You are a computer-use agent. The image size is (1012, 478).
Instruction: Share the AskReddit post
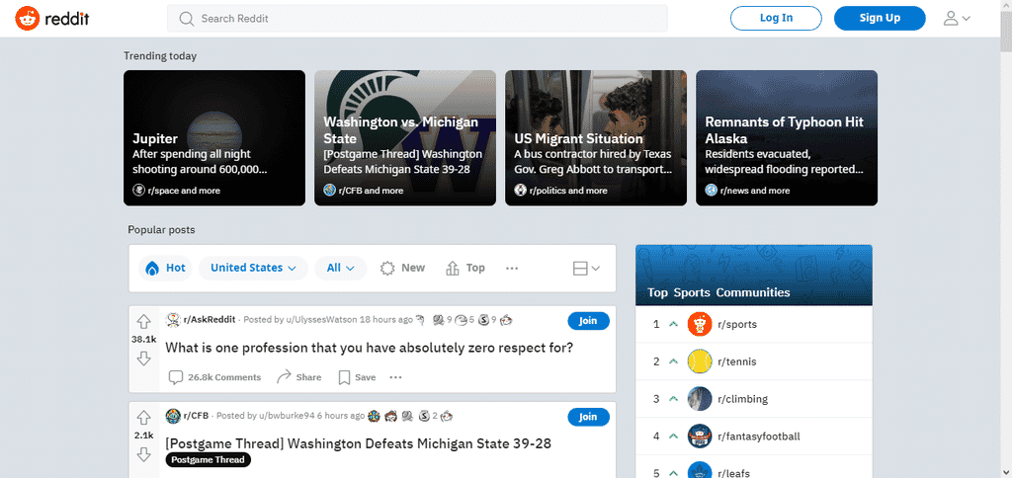click(298, 377)
